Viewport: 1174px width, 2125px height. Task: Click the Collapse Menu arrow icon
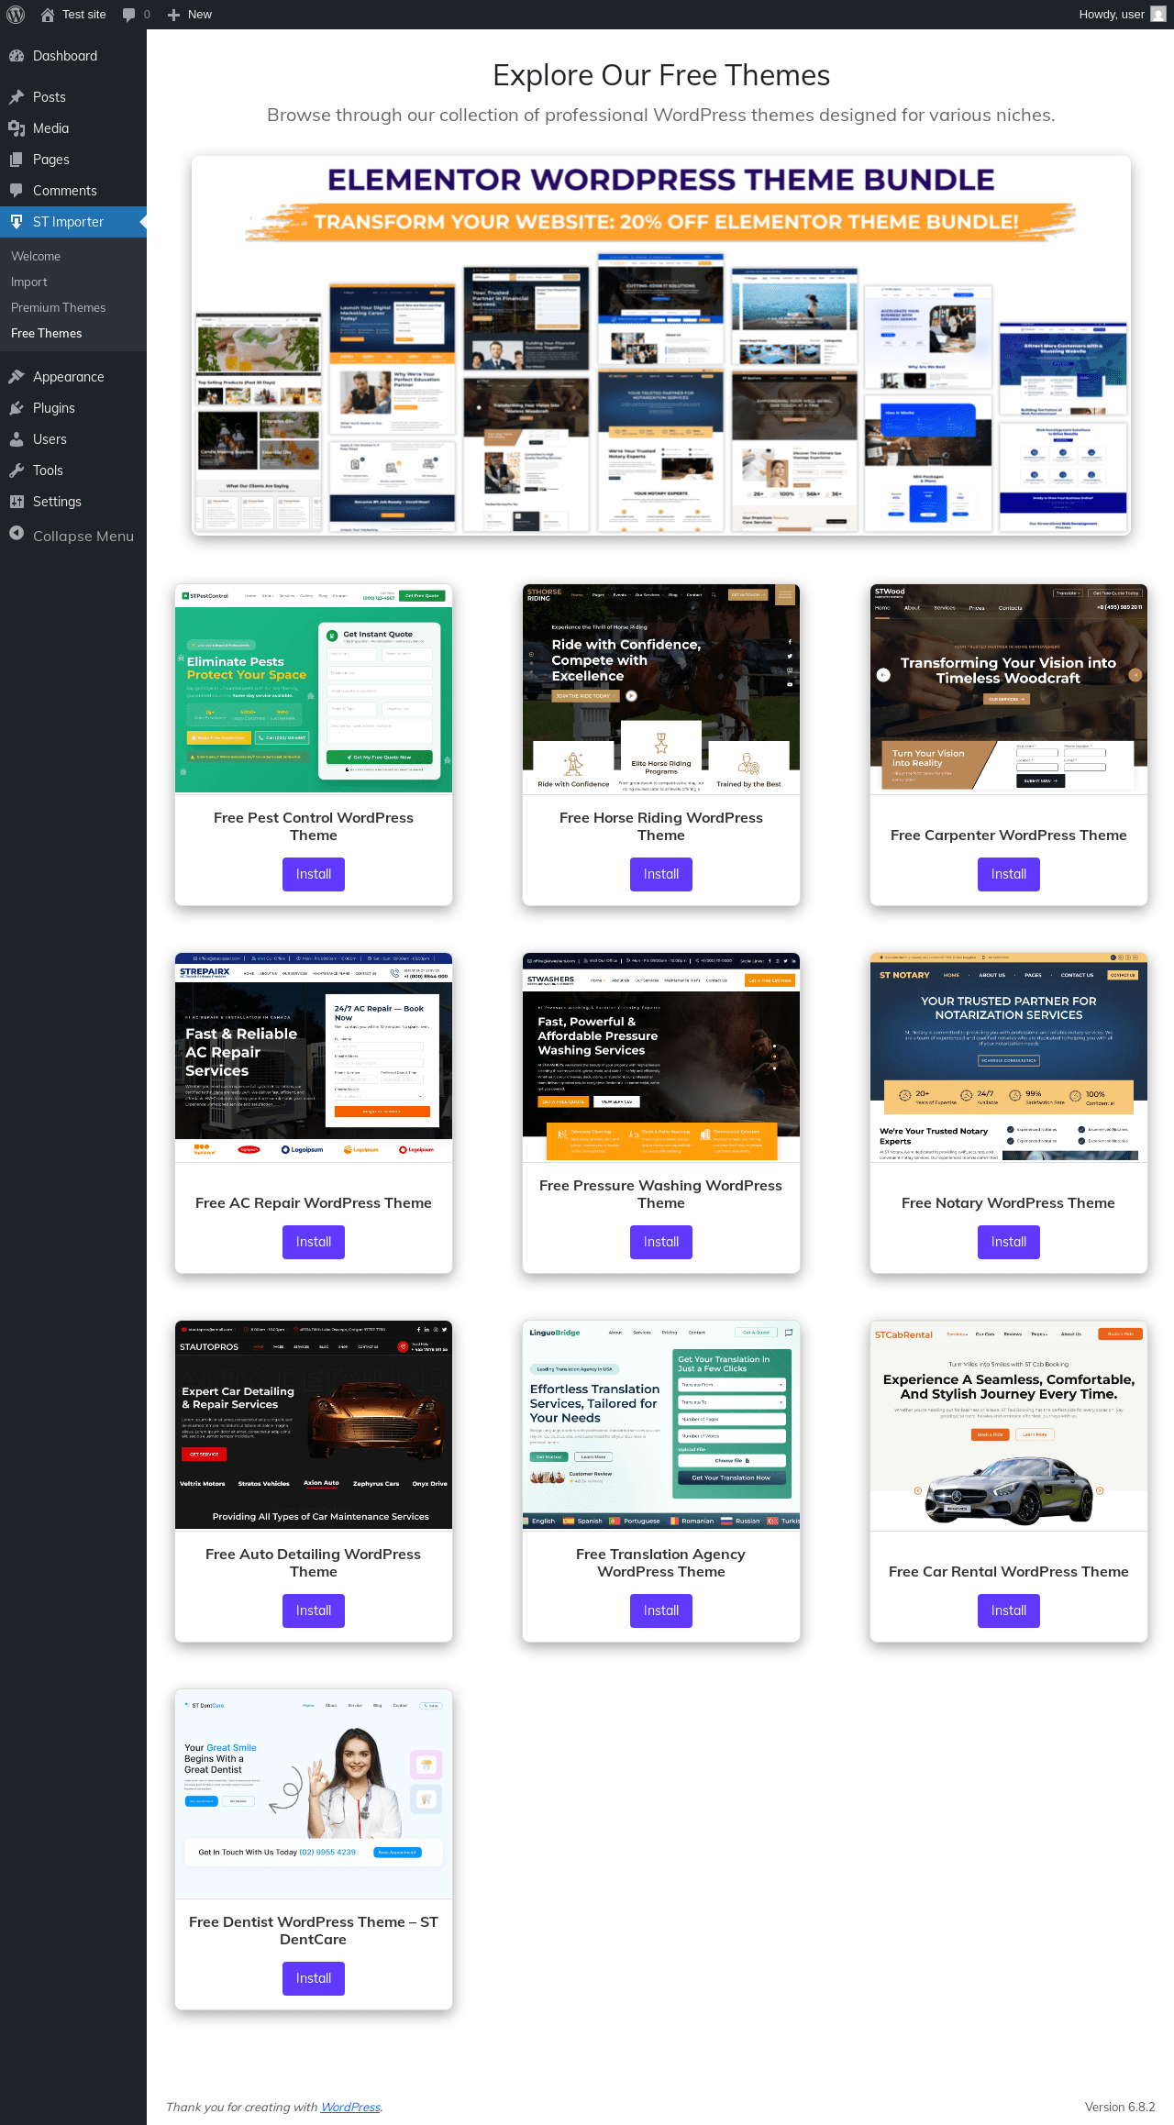coord(17,534)
